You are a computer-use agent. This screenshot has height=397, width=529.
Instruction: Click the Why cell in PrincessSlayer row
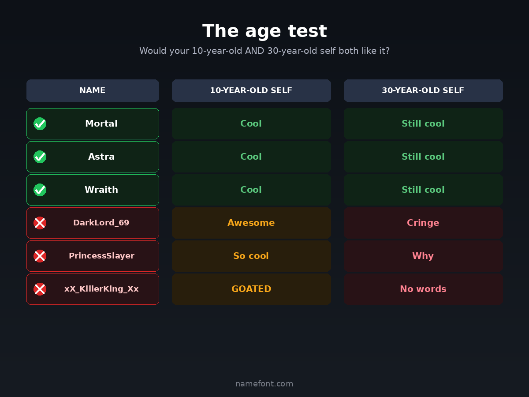pos(423,256)
